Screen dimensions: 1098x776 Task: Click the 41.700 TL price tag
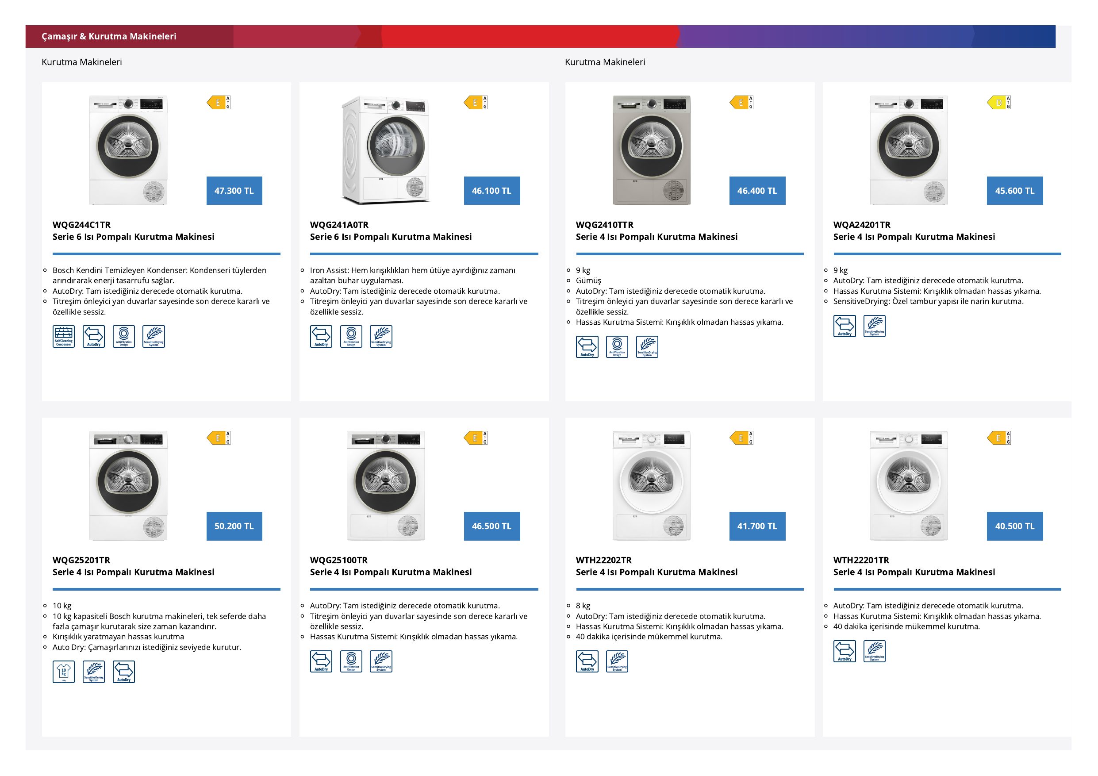click(x=757, y=526)
